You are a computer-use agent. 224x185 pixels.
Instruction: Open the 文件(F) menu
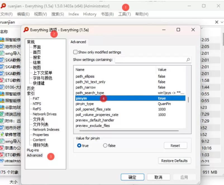6,14
